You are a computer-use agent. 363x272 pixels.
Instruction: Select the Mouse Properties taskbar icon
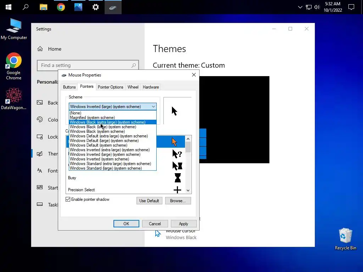click(x=113, y=8)
